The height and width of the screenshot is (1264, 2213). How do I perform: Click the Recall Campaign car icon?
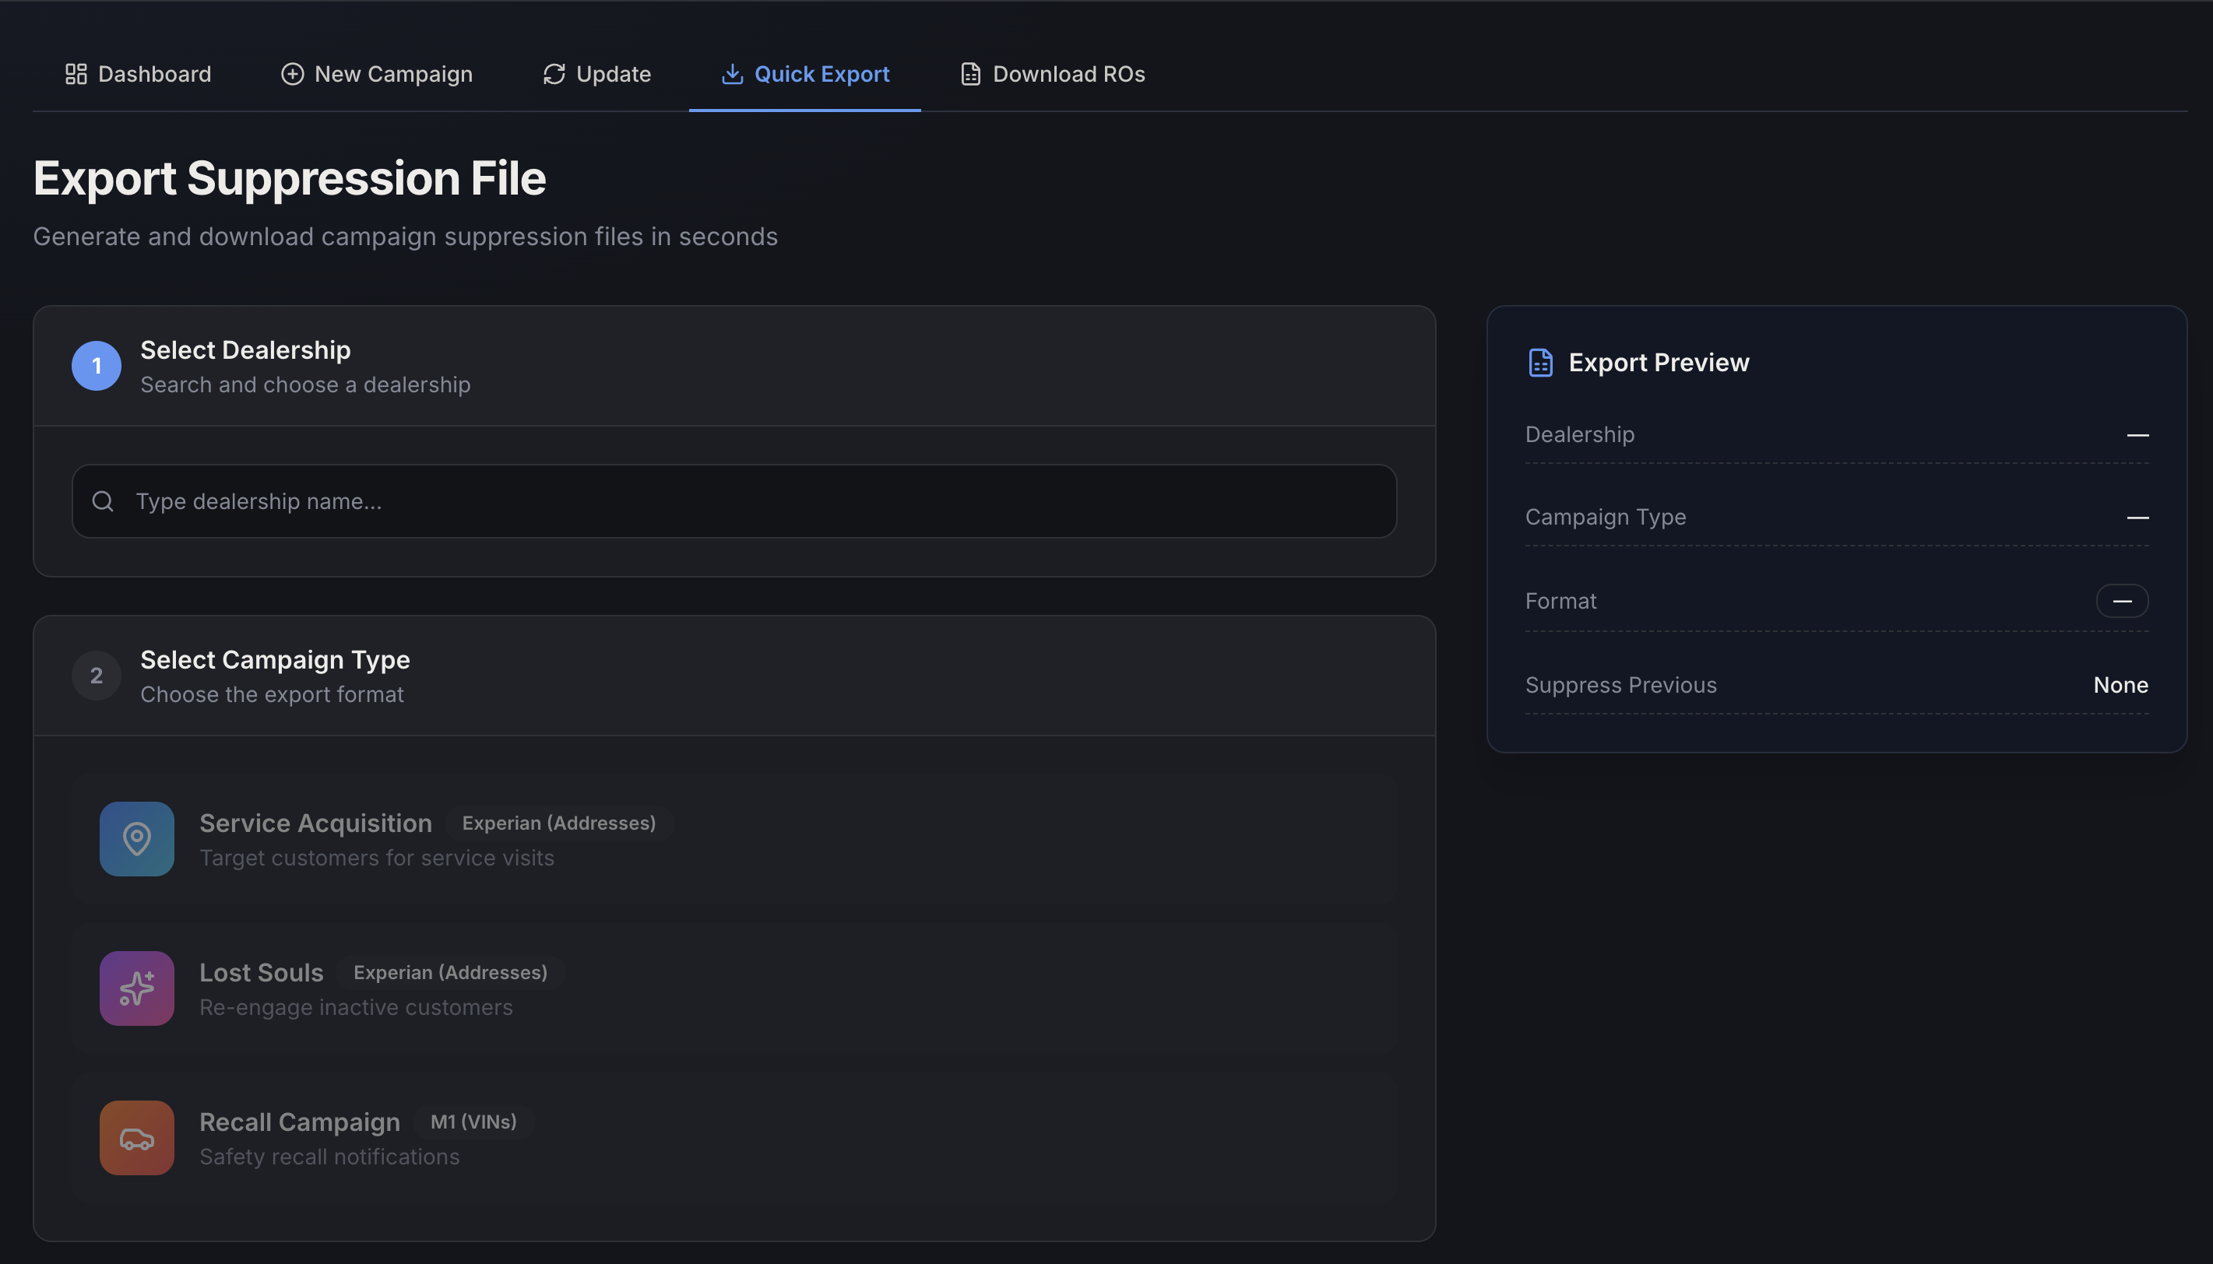coord(136,1137)
